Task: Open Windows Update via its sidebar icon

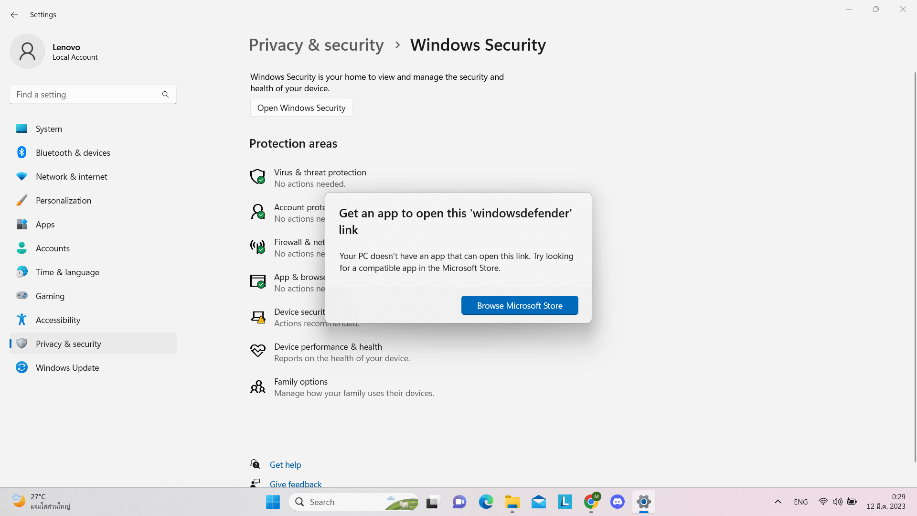Action: (x=21, y=367)
